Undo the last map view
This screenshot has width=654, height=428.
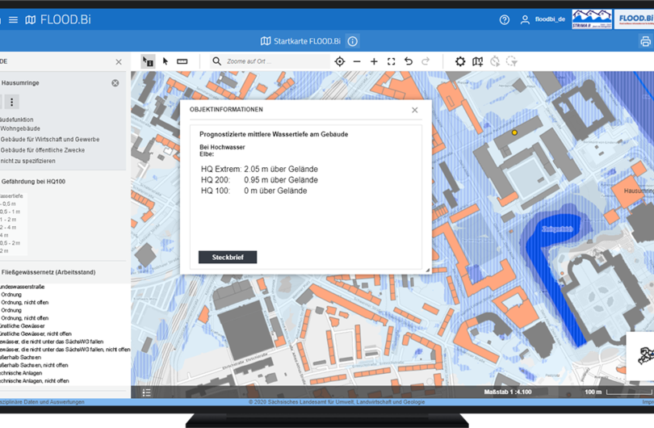click(x=409, y=61)
